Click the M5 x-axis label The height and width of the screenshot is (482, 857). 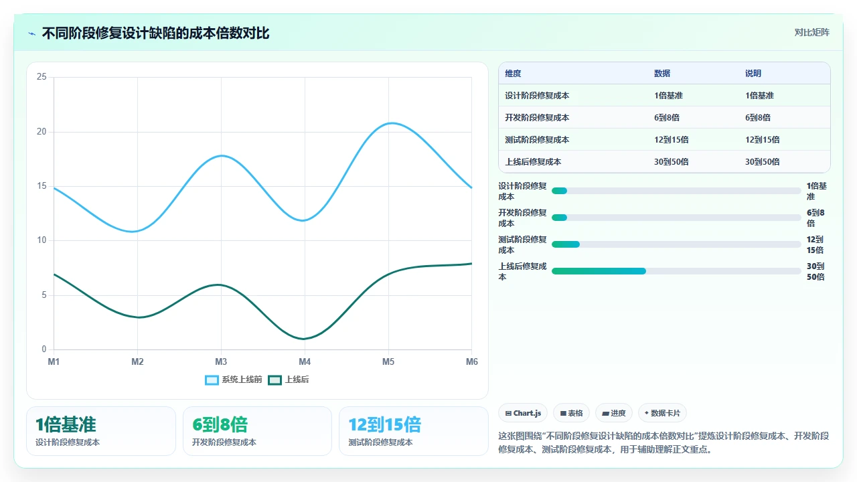tap(388, 361)
